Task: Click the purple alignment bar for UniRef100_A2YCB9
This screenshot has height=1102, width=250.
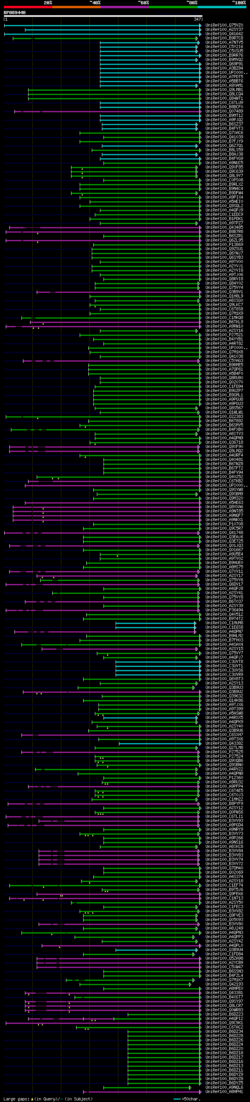Action: tap(119, 962)
